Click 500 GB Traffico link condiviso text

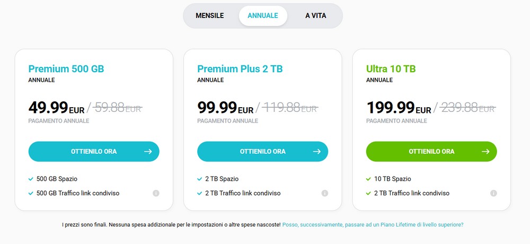[77, 193]
